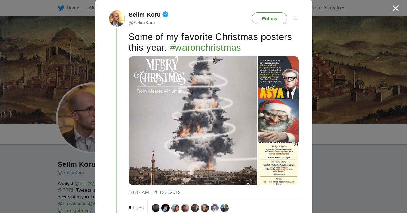
Task: Click the tweet timestamp 10:37 AM
Action: 154,192
